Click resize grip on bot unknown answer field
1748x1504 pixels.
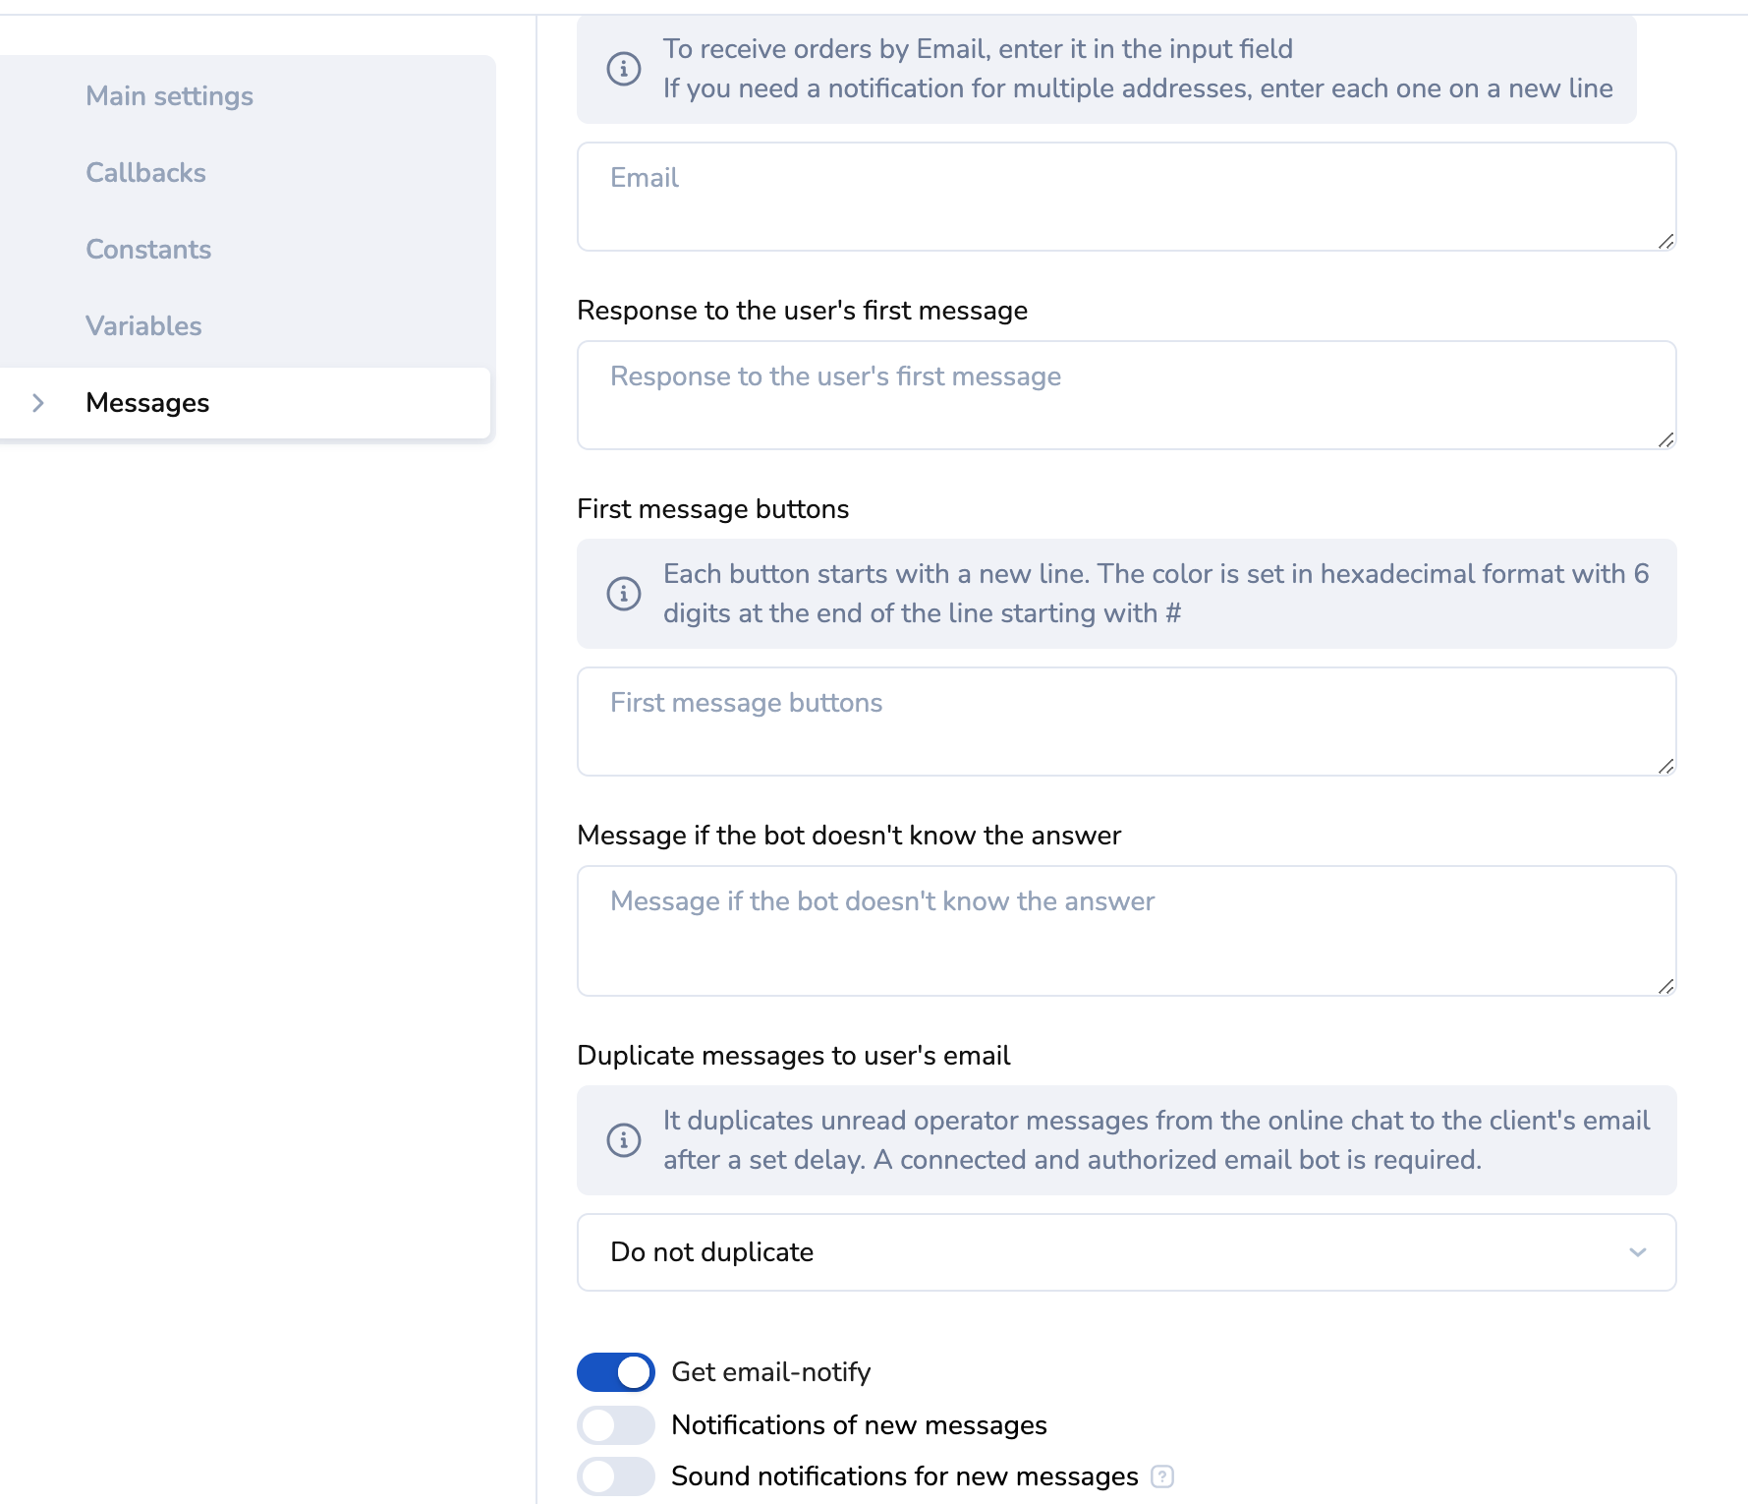tap(1665, 986)
